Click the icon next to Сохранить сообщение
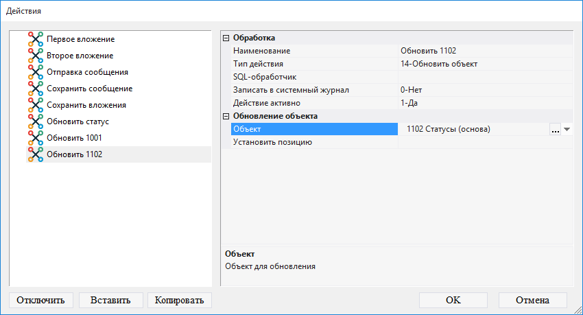The height and width of the screenshot is (315, 583). click(36, 89)
